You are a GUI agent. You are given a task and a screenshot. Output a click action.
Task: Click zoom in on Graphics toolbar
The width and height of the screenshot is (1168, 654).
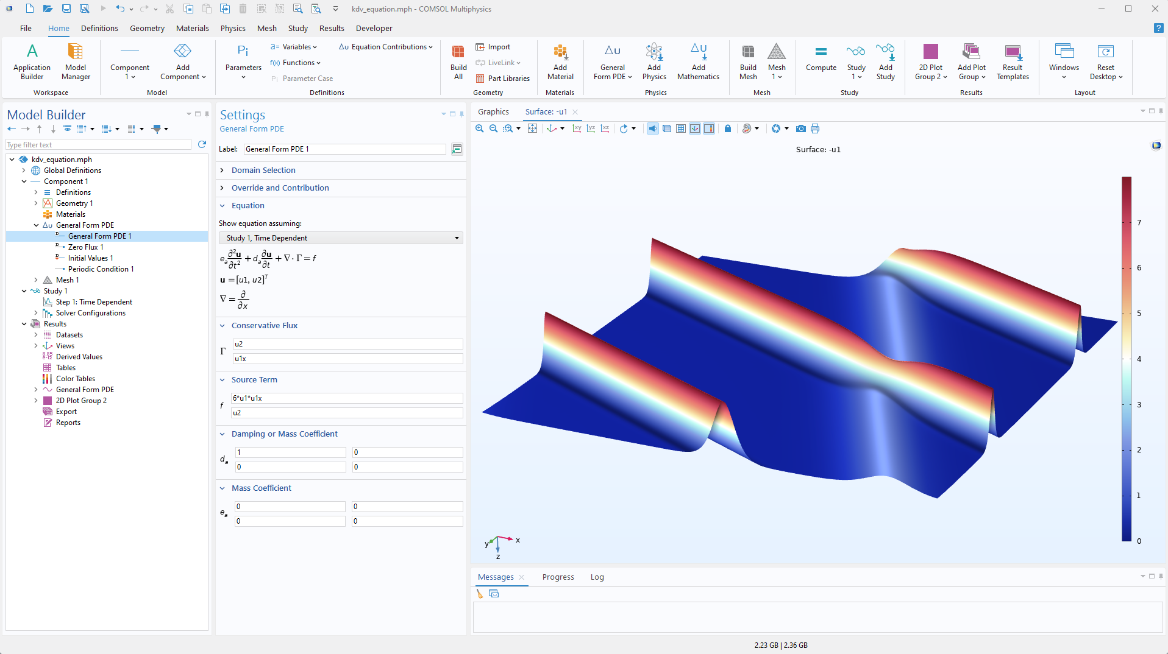[x=480, y=128]
